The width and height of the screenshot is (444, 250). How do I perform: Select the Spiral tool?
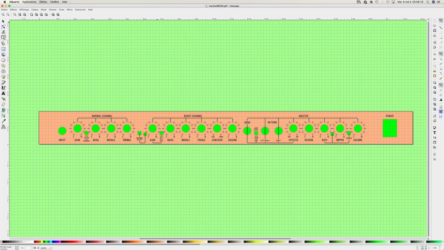[3, 71]
